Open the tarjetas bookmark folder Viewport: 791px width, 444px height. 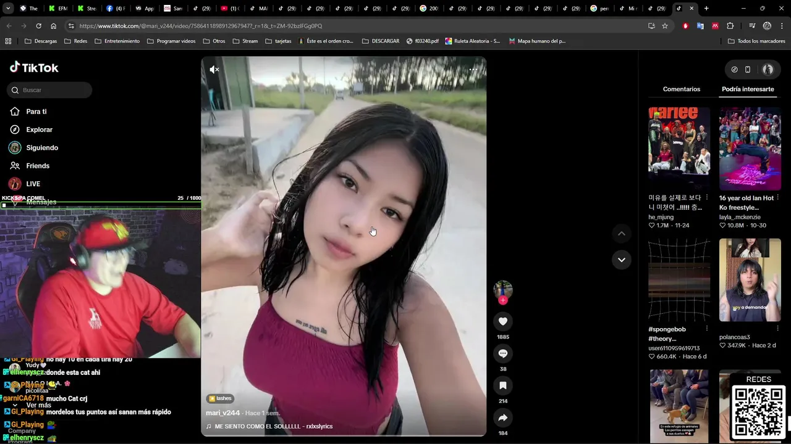(x=278, y=41)
